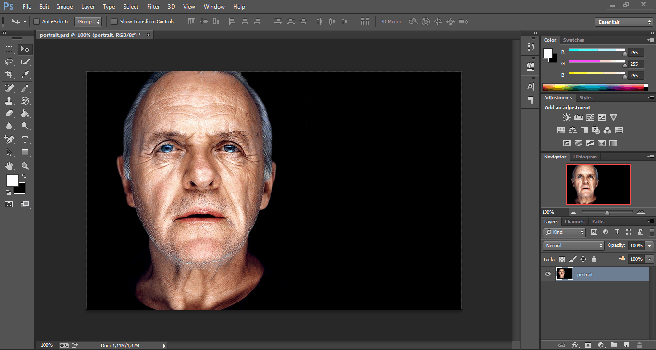The image size is (656, 350).
Task: Enable the Auto-Select checkbox
Action: pyautogui.click(x=37, y=22)
